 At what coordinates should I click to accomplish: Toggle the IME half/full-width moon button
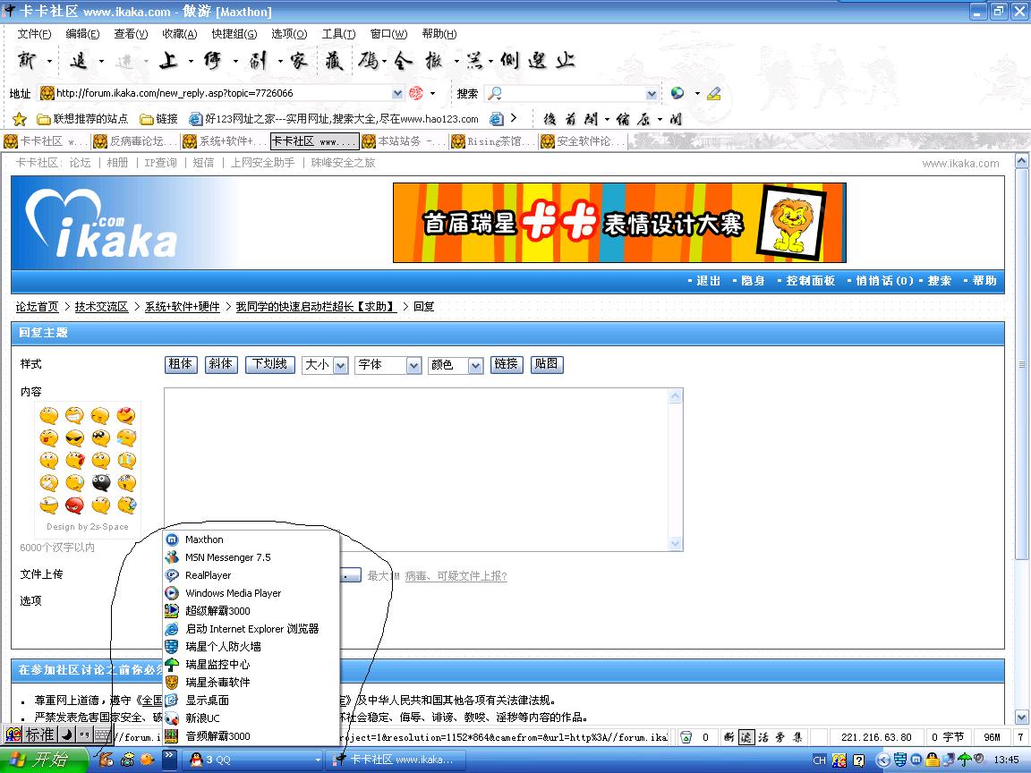(67, 735)
